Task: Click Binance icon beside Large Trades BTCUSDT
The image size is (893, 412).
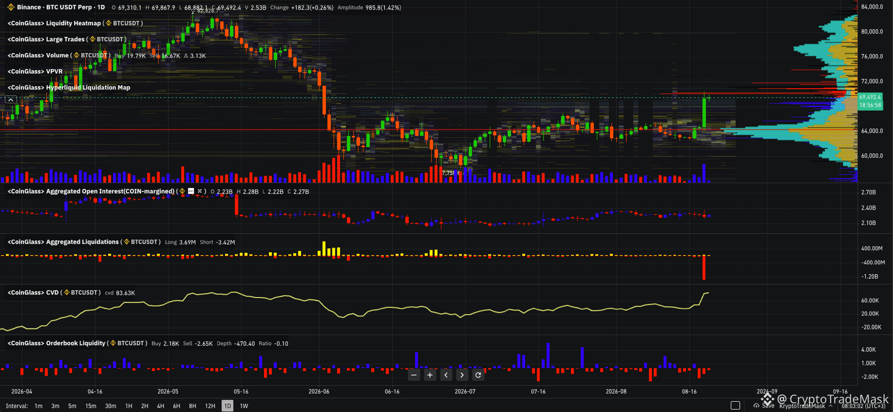Action: (x=92, y=39)
